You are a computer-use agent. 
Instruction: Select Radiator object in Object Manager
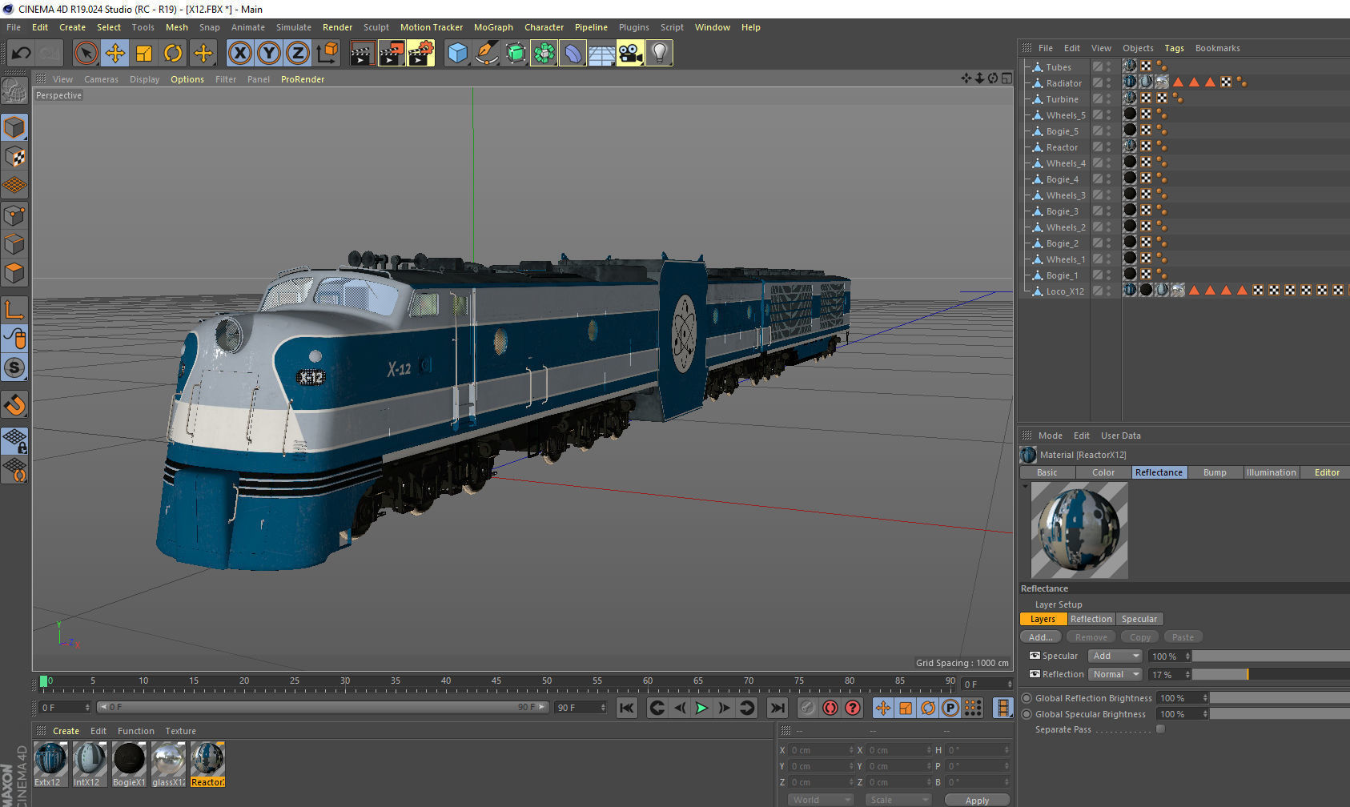click(1063, 83)
